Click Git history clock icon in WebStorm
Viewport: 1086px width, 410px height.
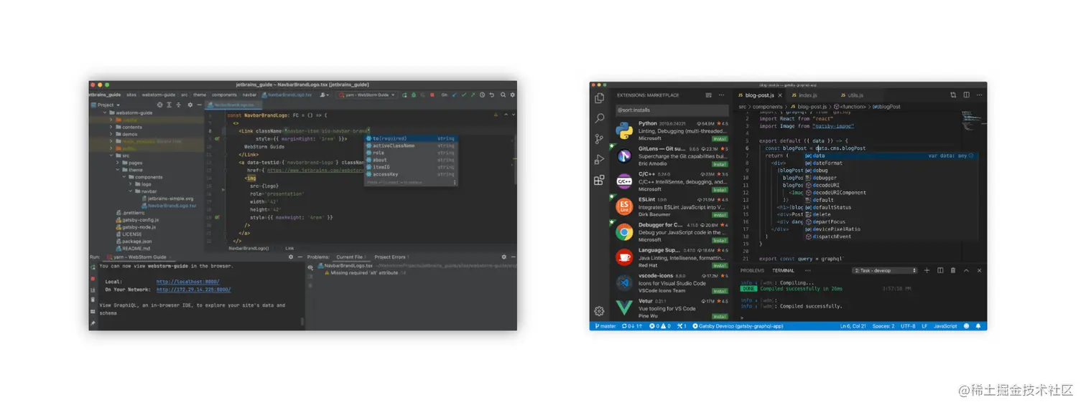pyautogui.click(x=482, y=95)
